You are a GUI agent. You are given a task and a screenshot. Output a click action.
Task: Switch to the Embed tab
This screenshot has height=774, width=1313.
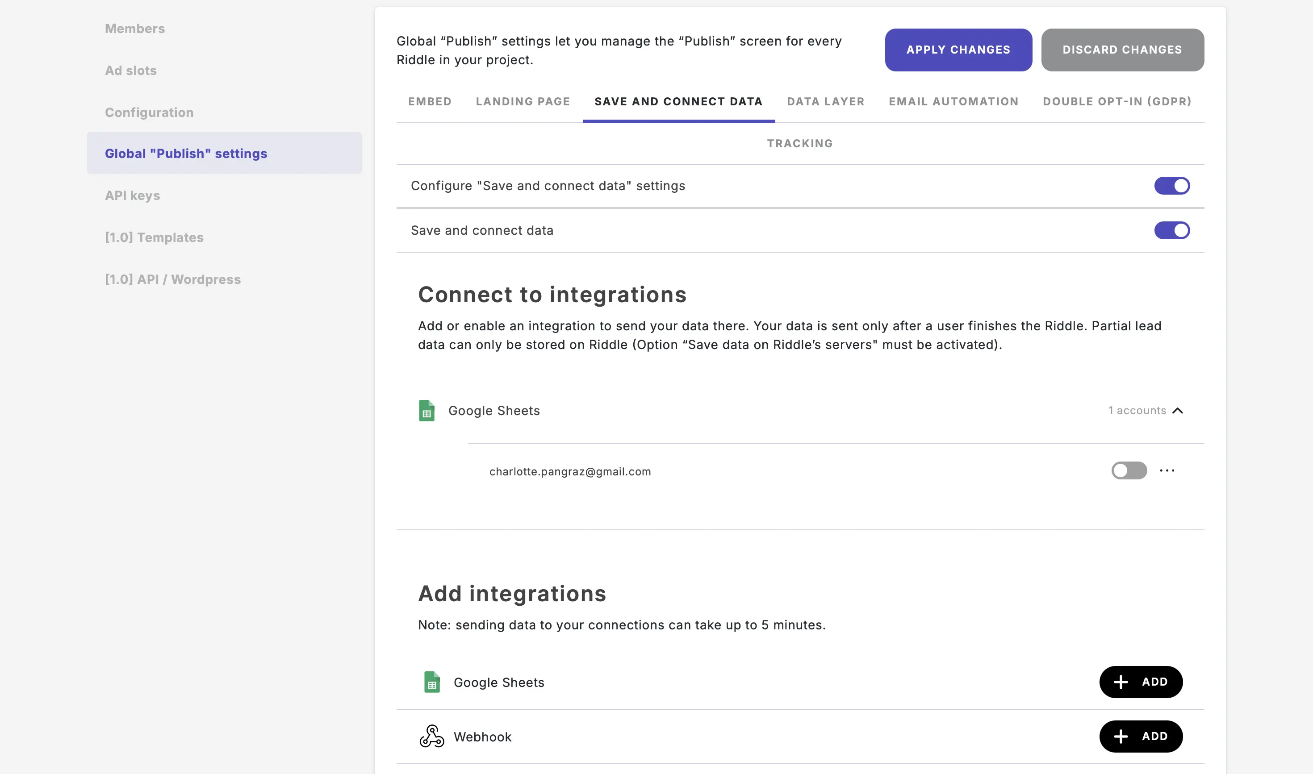(x=430, y=101)
